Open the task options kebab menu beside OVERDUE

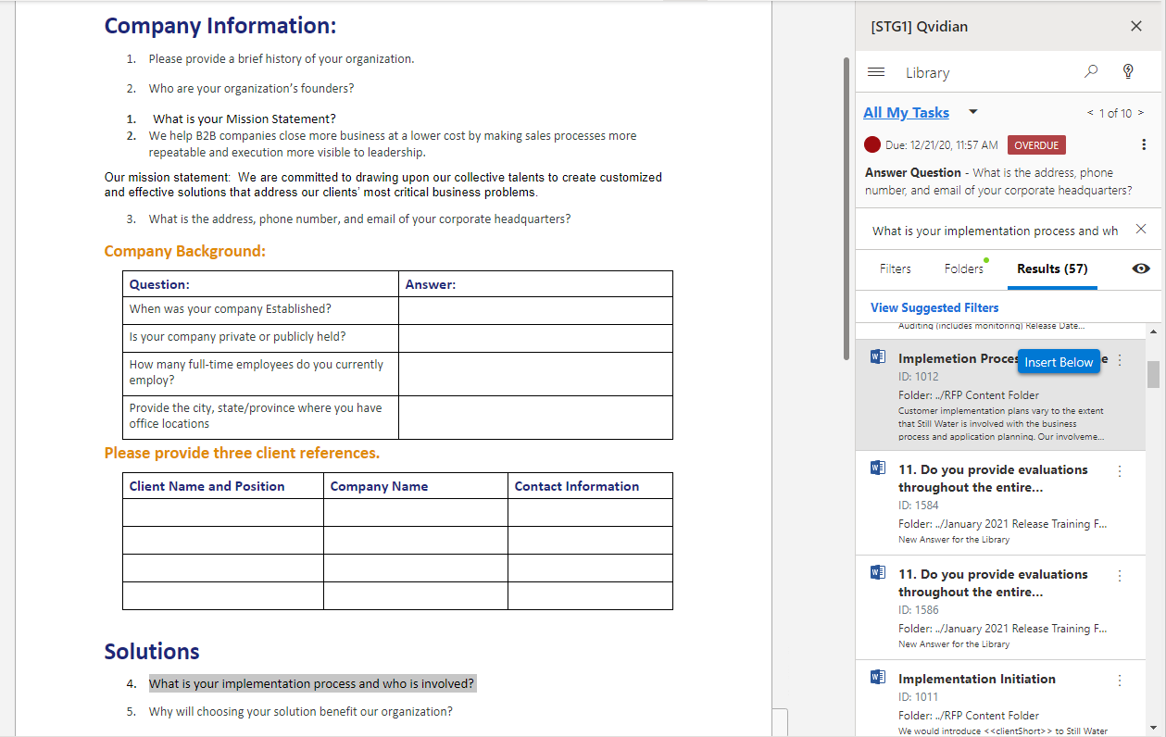tap(1144, 144)
